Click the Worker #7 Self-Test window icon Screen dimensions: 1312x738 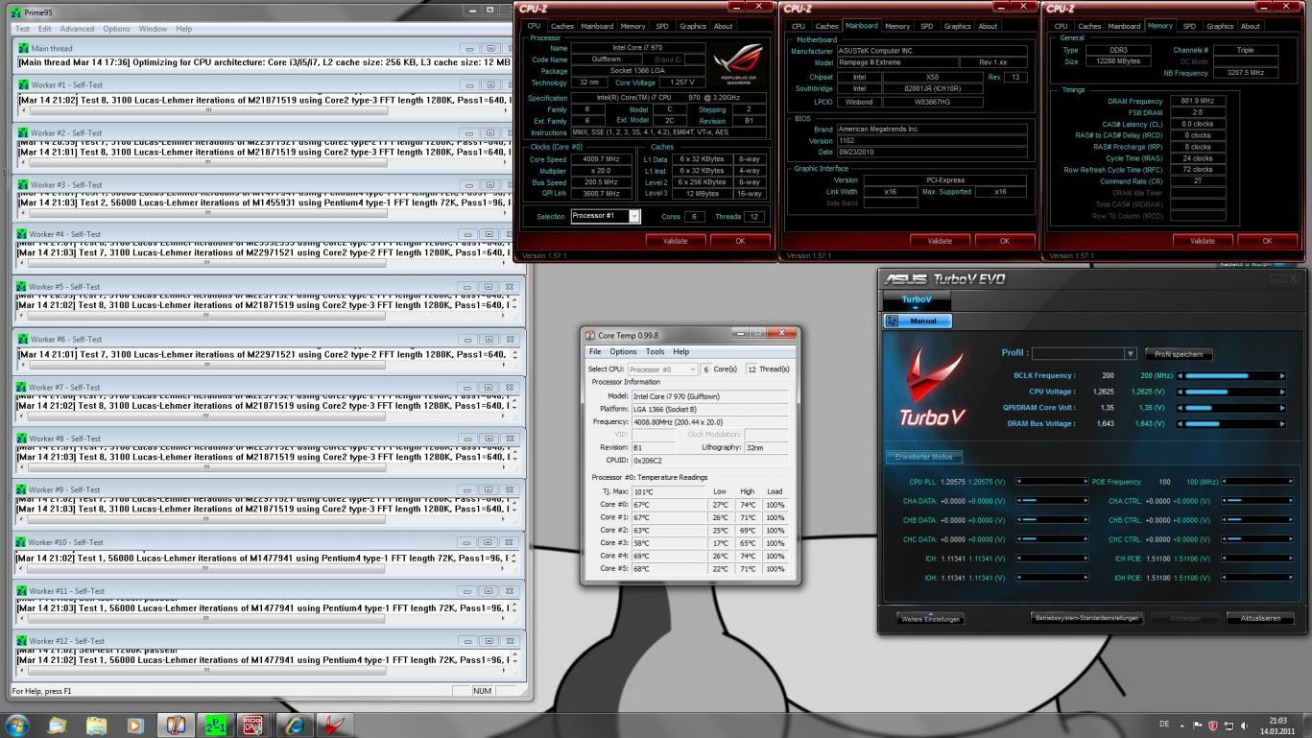coord(22,387)
